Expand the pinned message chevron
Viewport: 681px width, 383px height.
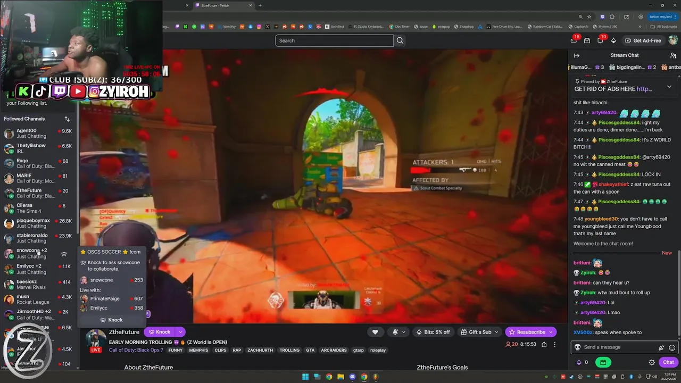pyautogui.click(x=669, y=86)
